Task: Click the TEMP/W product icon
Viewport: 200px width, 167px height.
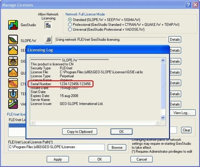Action: [x=13, y=94]
